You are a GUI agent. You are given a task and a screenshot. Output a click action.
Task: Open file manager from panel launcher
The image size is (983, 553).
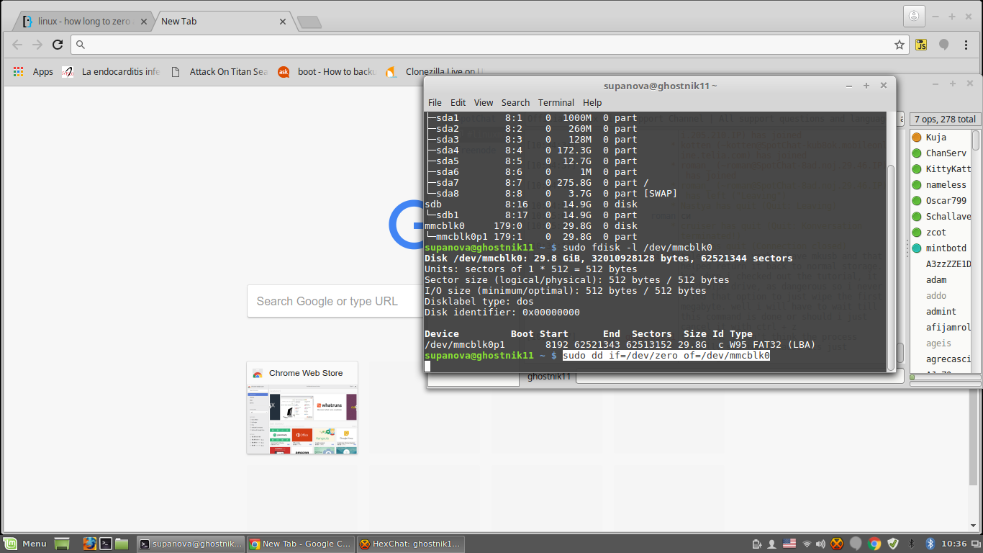click(121, 544)
